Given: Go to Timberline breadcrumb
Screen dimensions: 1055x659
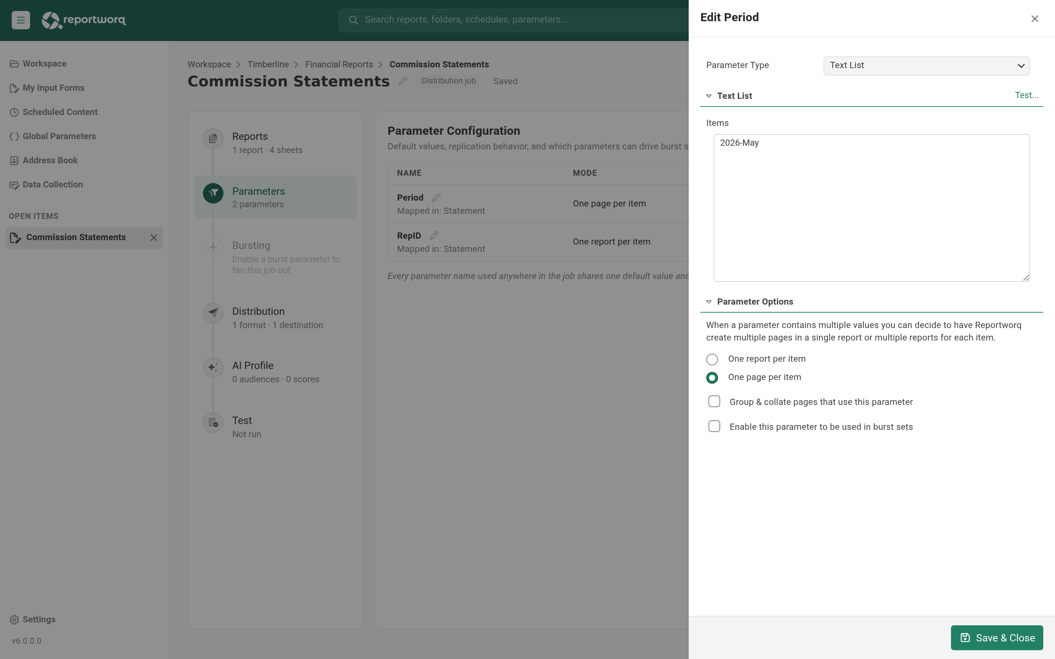Looking at the screenshot, I should [x=268, y=64].
